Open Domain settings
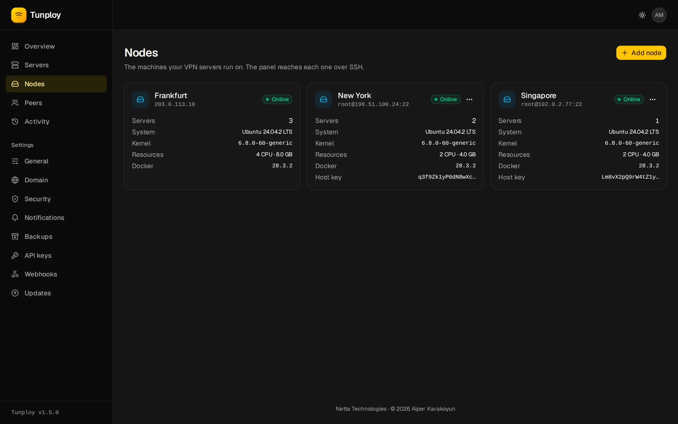Viewport: 678px width, 424px height. point(56,180)
